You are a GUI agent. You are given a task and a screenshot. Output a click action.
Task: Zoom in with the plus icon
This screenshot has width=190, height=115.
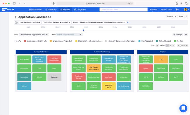pyautogui.click(x=187, y=45)
